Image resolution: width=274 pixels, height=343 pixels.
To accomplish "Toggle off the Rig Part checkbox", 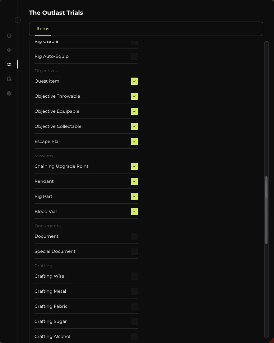I will tap(134, 196).
